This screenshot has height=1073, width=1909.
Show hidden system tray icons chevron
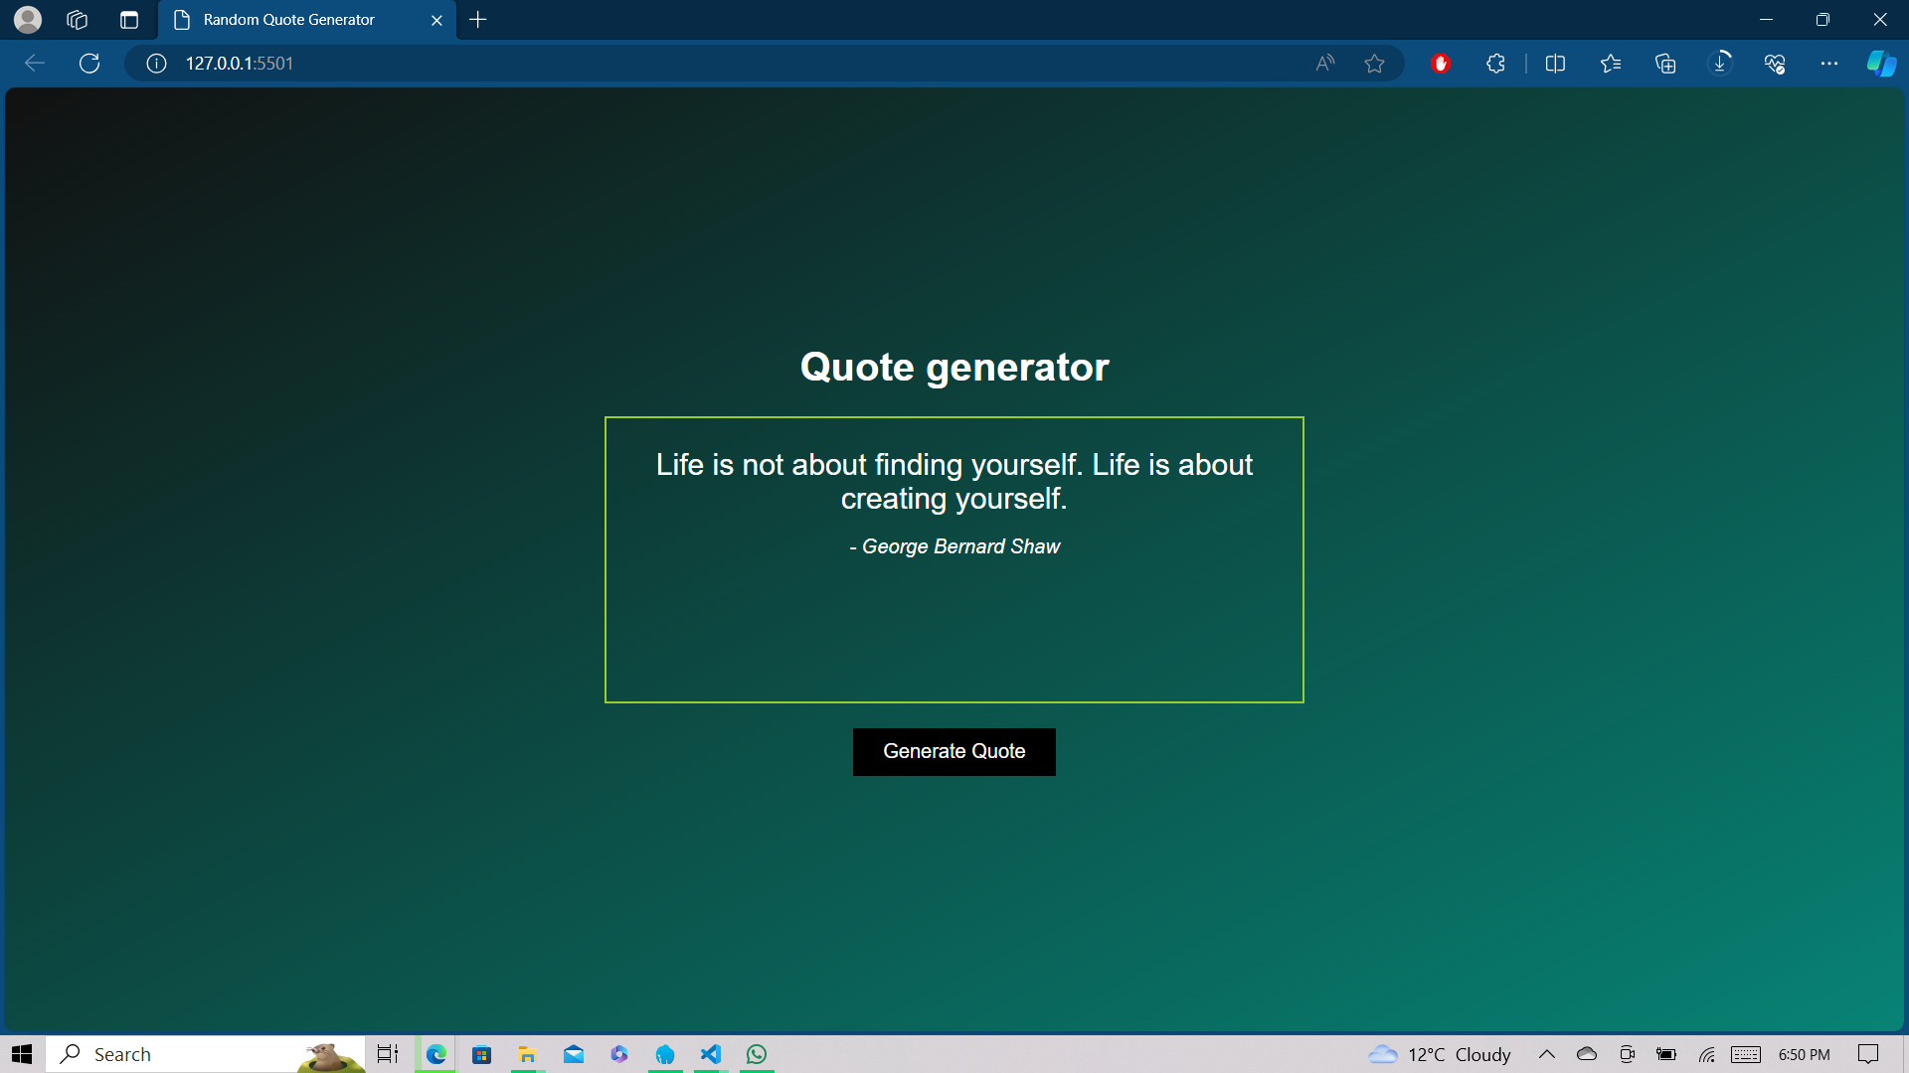tap(1546, 1054)
